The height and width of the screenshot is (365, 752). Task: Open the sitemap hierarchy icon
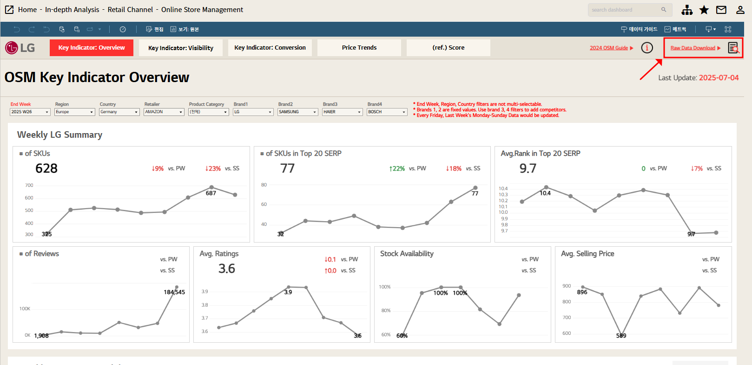pos(687,10)
